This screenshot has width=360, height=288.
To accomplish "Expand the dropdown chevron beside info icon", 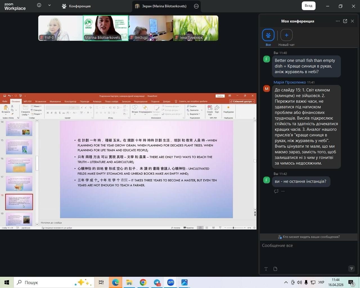I will (x=49, y=5).
